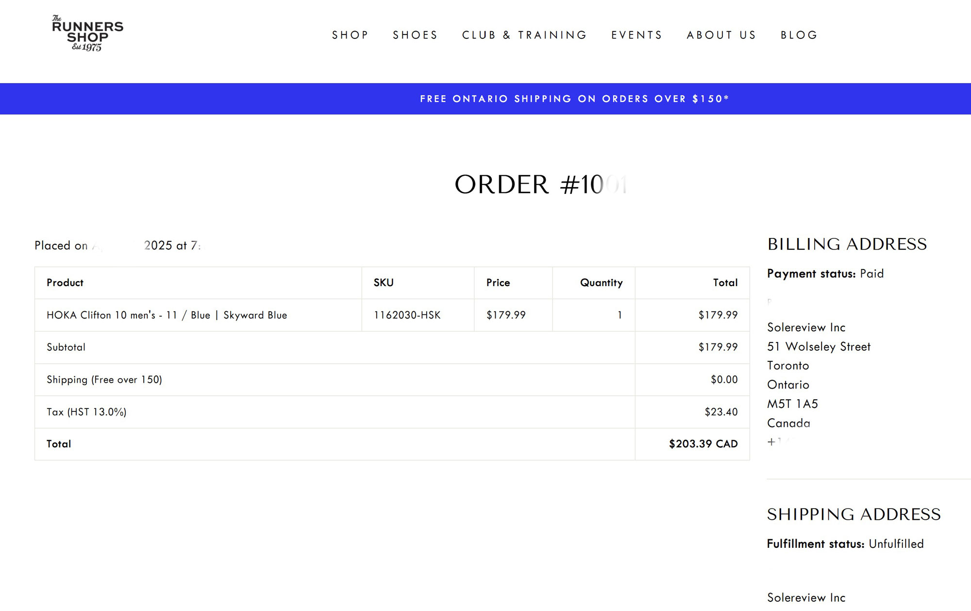Click The Runners Shop logo

point(87,33)
